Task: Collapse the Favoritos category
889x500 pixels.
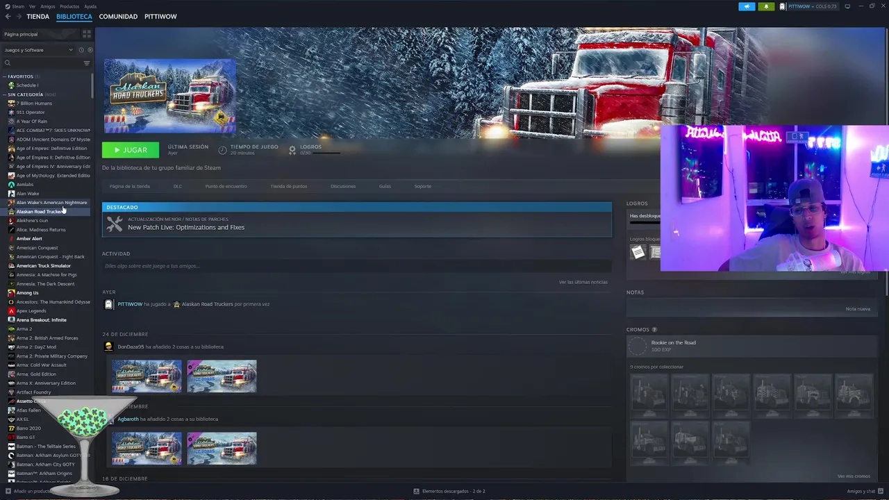Action: pos(5,76)
